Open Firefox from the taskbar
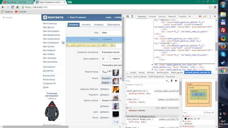The image size is (228, 128). tap(223, 47)
